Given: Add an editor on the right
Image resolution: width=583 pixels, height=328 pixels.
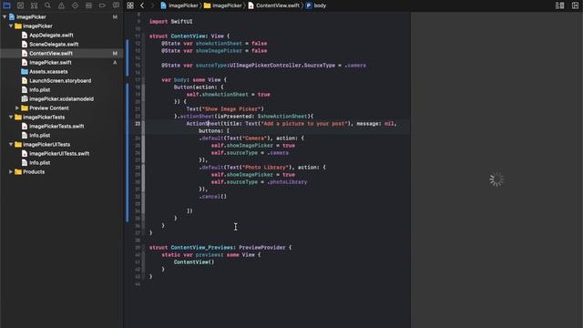Looking at the screenshot, I should coord(575,5).
